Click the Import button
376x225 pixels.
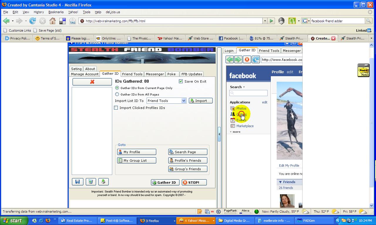201,101
